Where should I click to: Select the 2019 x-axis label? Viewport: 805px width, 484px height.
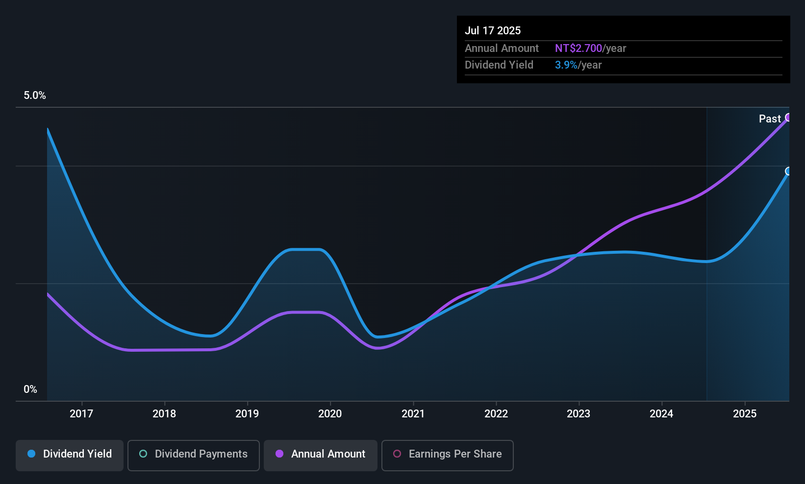coord(247,413)
